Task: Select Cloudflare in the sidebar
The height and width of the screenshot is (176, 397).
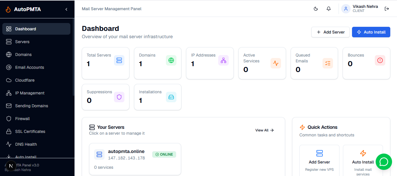Action: click(x=36, y=80)
